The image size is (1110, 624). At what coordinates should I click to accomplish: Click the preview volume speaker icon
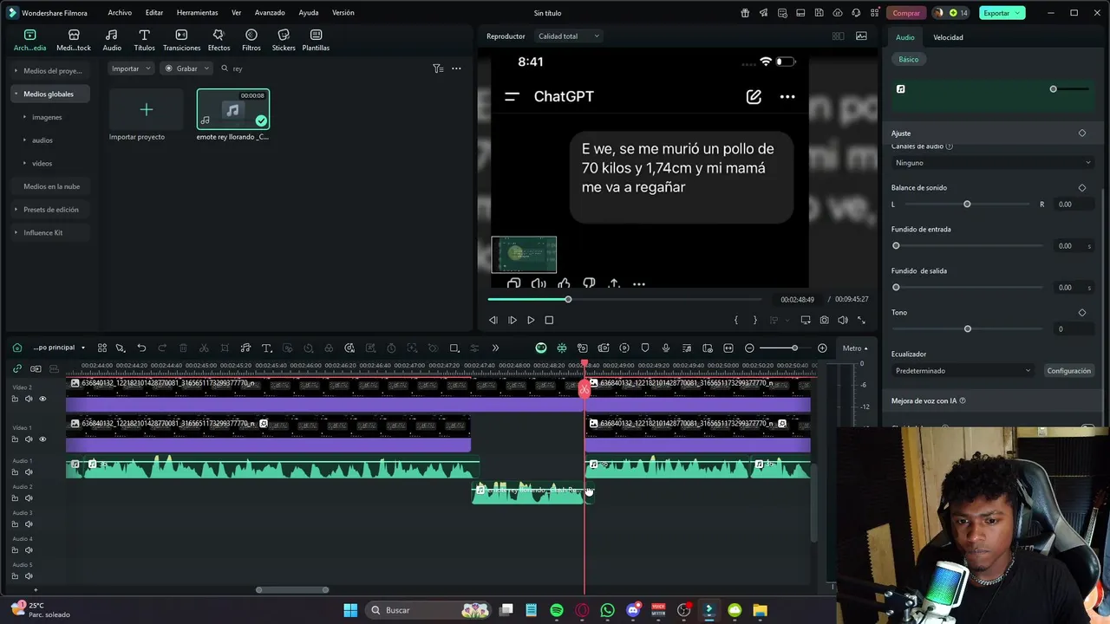(x=842, y=320)
